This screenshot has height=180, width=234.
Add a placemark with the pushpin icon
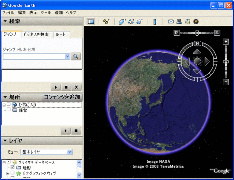[x=106, y=22]
